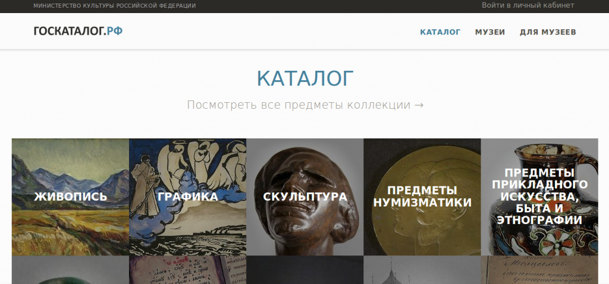Viewport: 609px width, 284px height.
Task: Open the ГОСКАТАЛОГ.РФ logo homepage
Action: 78,31
